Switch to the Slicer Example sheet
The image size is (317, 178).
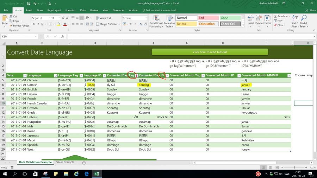[x=65, y=162]
